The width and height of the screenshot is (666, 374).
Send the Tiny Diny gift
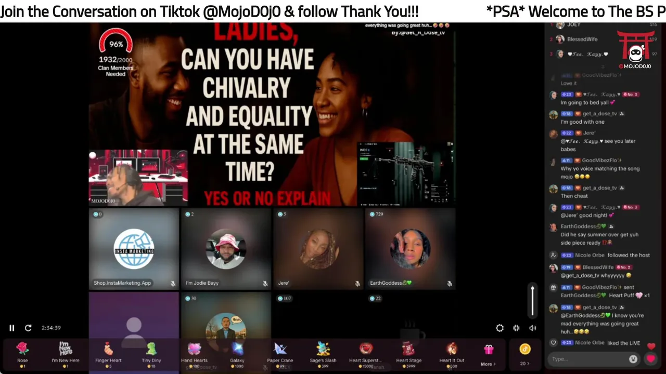pos(151,355)
